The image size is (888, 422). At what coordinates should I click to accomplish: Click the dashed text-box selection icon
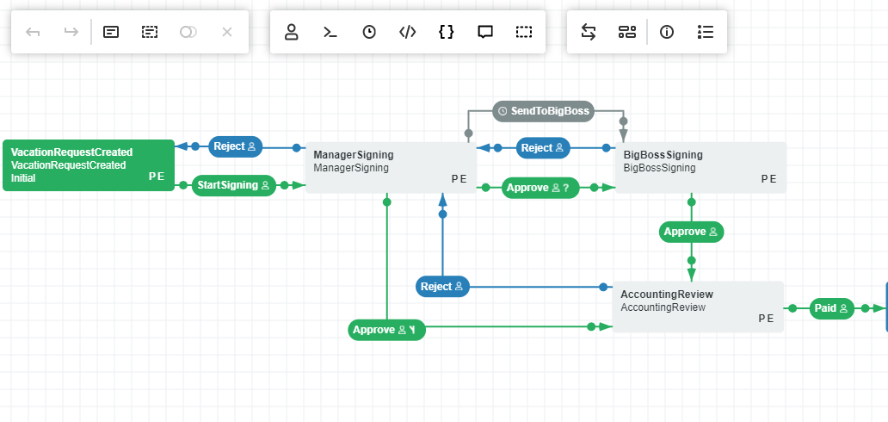coord(150,32)
